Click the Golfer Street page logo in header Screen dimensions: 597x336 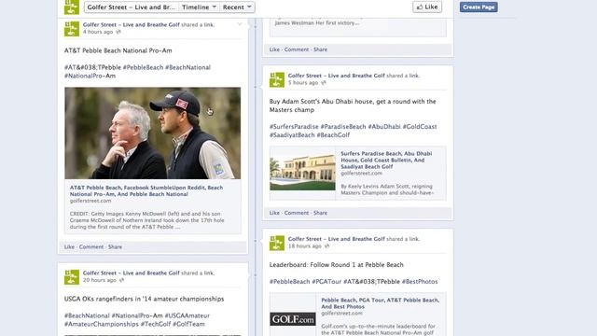72,7
